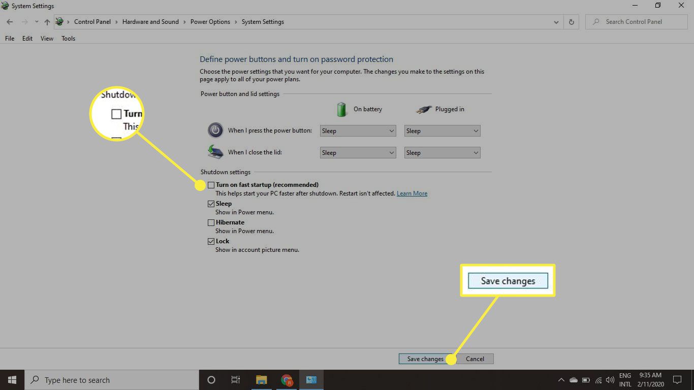This screenshot has height=390, width=694.
Task: Expand breadcrumb arrow after Hardware and Sound
Action: point(184,22)
